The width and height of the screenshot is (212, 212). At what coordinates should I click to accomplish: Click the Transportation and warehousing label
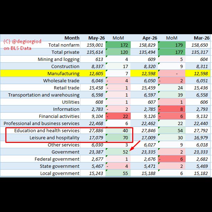coord(44,95)
